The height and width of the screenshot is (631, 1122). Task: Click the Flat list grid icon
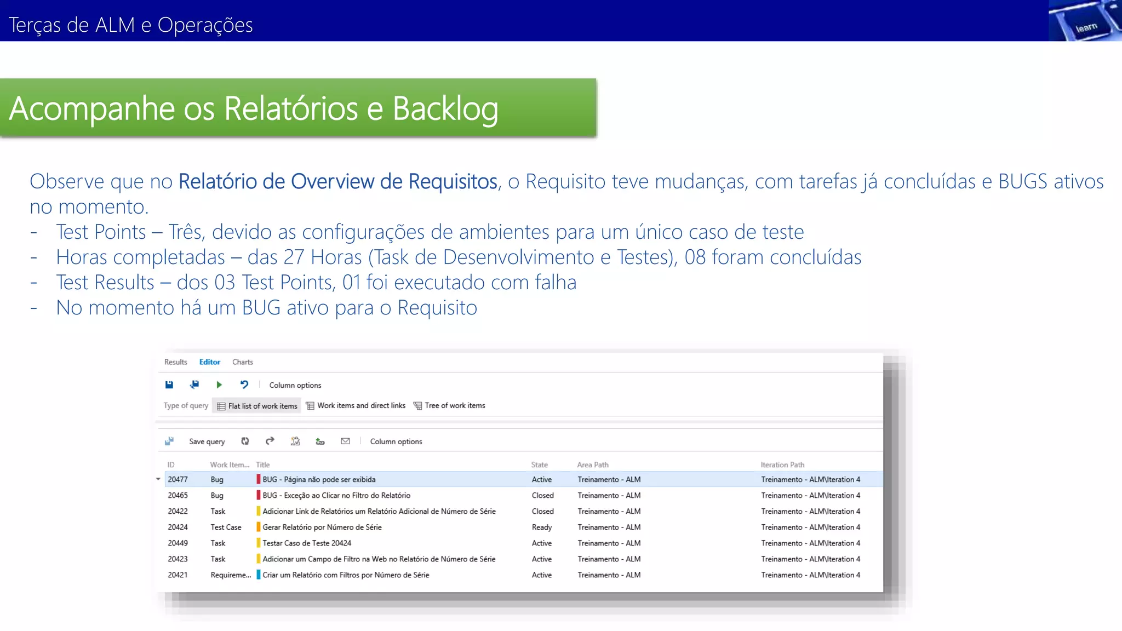pyautogui.click(x=221, y=406)
